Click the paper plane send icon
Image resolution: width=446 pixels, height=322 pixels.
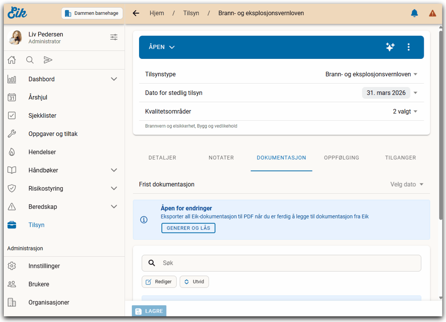(48, 60)
